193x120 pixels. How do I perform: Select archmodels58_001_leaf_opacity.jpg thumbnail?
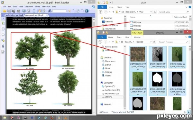tap(158, 84)
